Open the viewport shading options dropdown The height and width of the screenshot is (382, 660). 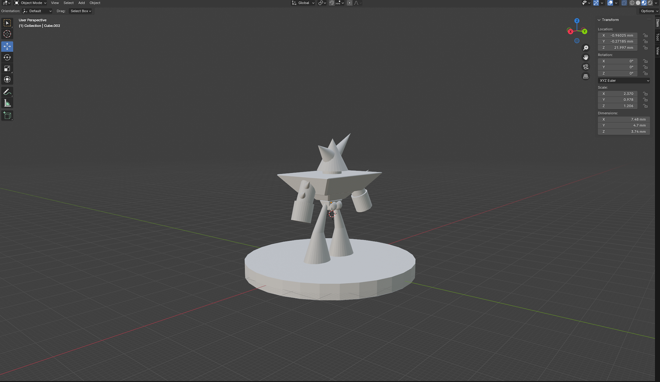(x=656, y=3)
